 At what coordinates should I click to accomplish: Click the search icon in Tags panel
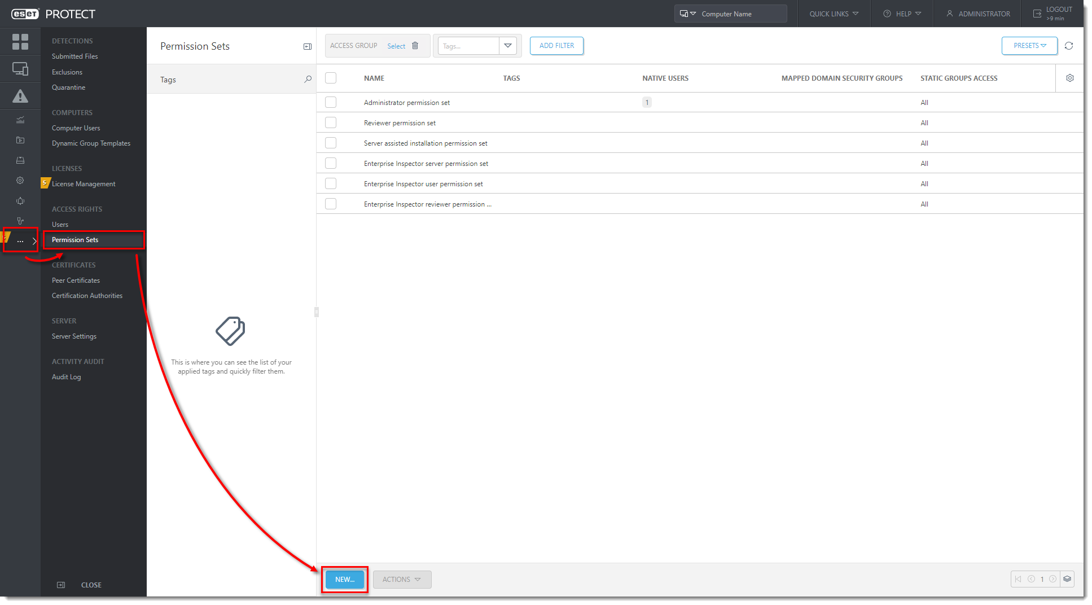[x=308, y=80]
